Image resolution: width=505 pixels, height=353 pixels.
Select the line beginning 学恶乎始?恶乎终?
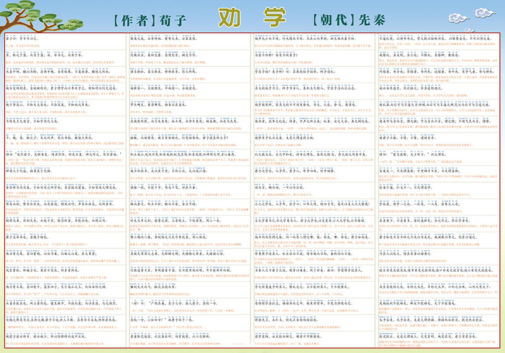tap(295, 71)
